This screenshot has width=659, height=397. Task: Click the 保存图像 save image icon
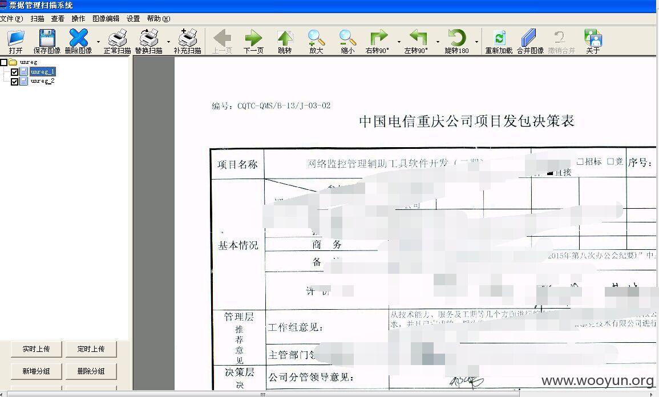(x=47, y=41)
